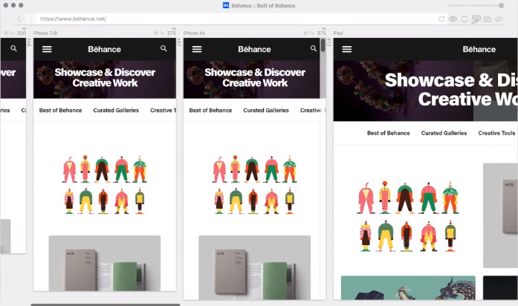Click Behance logo in iPad preview
This screenshot has height=306, width=518.
click(479, 49)
